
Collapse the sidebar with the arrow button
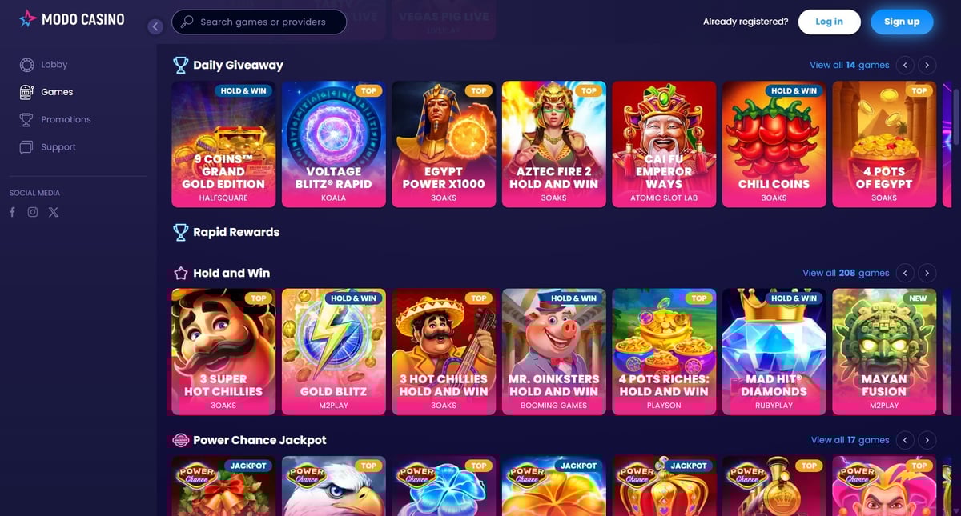[x=155, y=26]
